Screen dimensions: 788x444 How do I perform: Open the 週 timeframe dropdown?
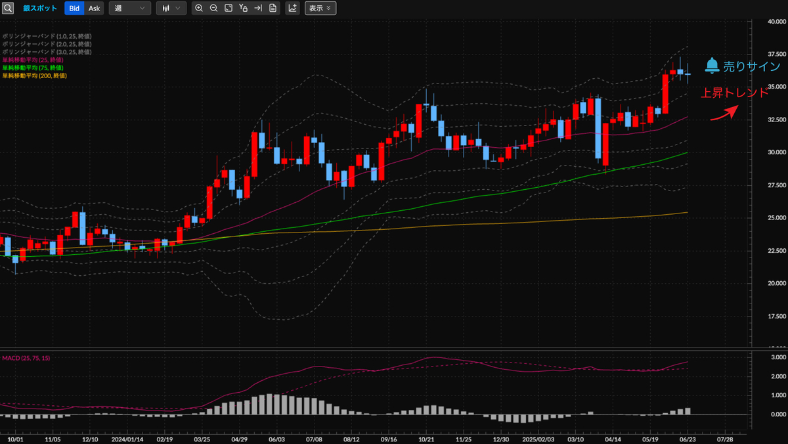[129, 9]
